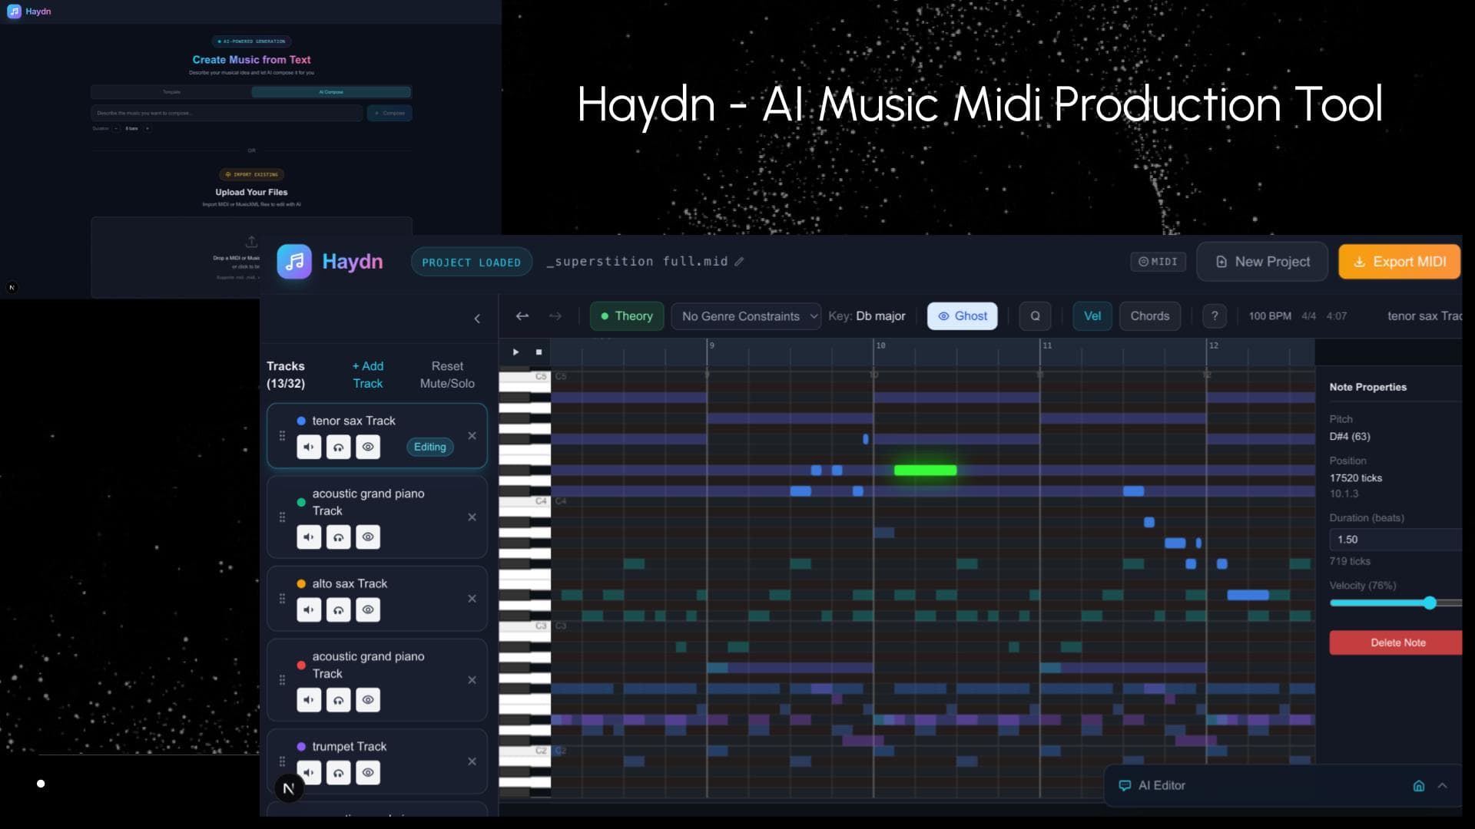Toggle visibility eye of alto sax Track
This screenshot has height=829, width=1475.
click(368, 610)
